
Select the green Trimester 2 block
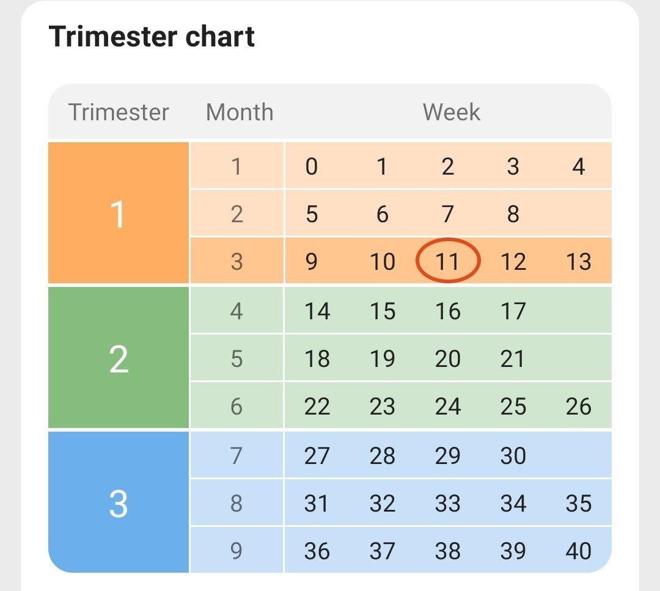[119, 358]
